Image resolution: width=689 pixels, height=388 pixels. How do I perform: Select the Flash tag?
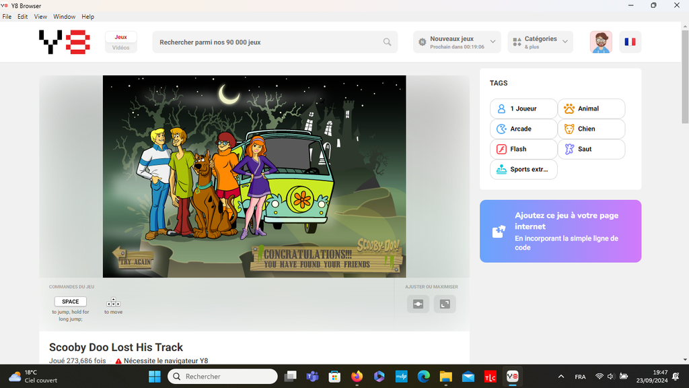523,149
